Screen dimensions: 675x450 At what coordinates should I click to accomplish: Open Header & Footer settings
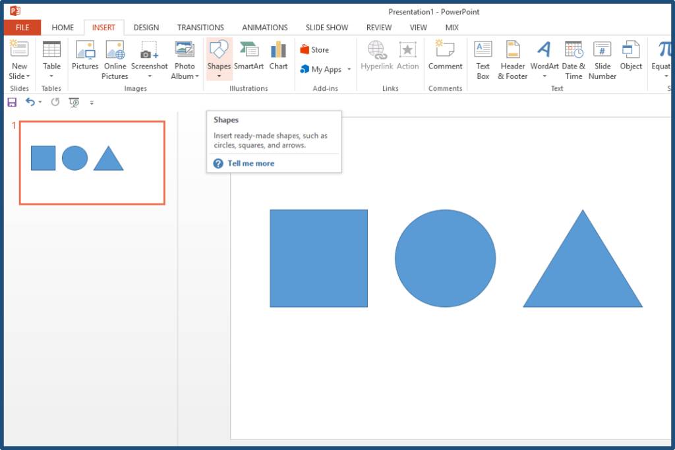click(512, 59)
